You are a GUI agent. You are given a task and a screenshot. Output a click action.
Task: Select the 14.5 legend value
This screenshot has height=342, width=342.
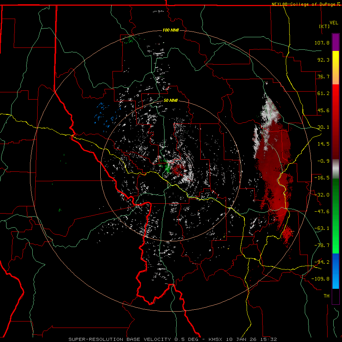pyautogui.click(x=323, y=144)
